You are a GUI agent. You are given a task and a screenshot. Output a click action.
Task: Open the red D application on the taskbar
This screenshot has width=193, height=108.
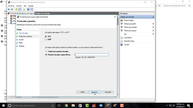pos(94,105)
